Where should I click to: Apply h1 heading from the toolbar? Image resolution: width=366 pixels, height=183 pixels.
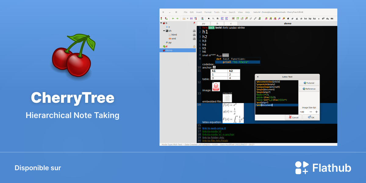(x=306, y=18)
